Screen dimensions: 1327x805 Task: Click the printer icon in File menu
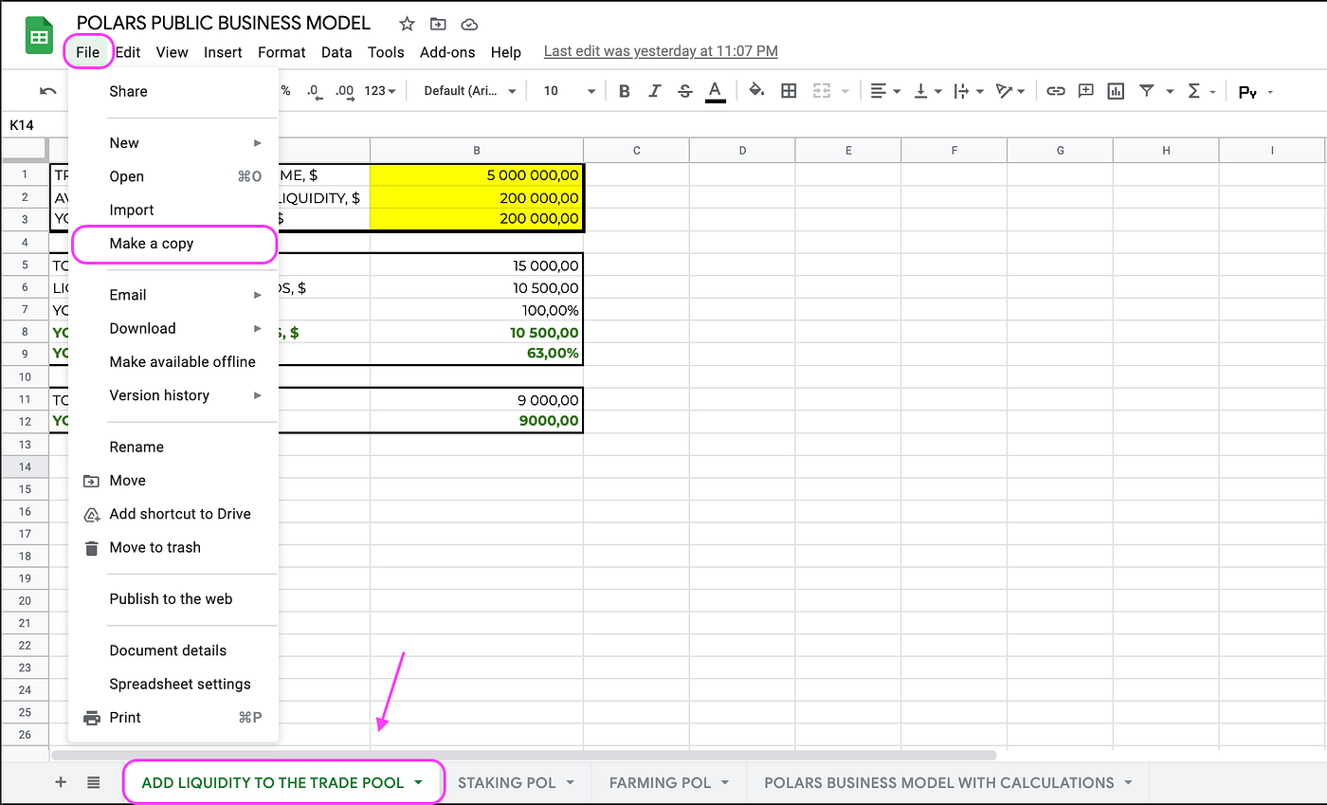coord(91,718)
